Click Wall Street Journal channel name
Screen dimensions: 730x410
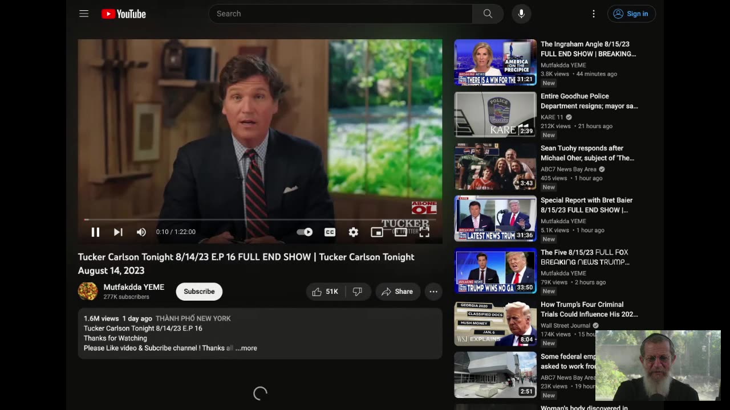[x=565, y=326]
